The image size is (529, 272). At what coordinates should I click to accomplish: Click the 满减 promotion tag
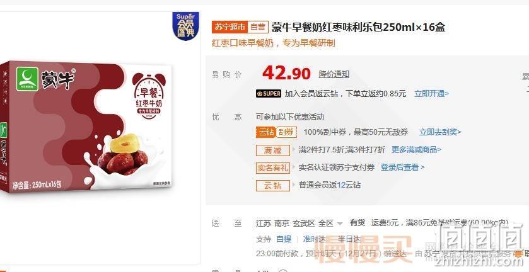(x=273, y=150)
